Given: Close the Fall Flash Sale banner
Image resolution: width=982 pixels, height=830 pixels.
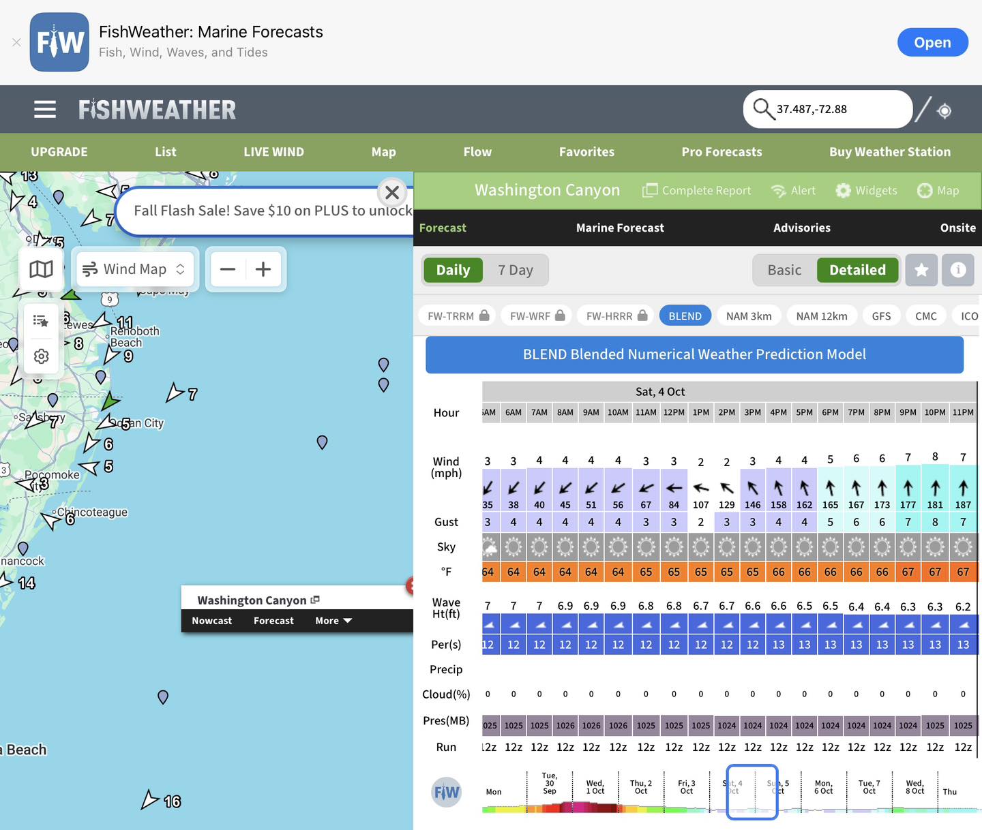Looking at the screenshot, I should point(392,193).
